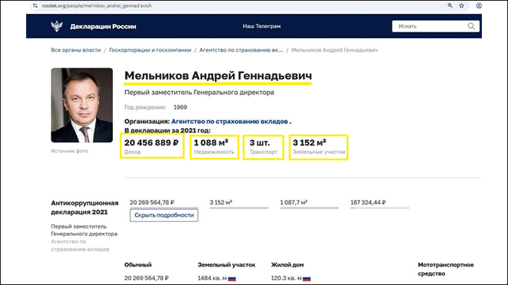Click the 3 шт. Транспорт stat box
This screenshot has width=508, height=285.
[x=263, y=146]
